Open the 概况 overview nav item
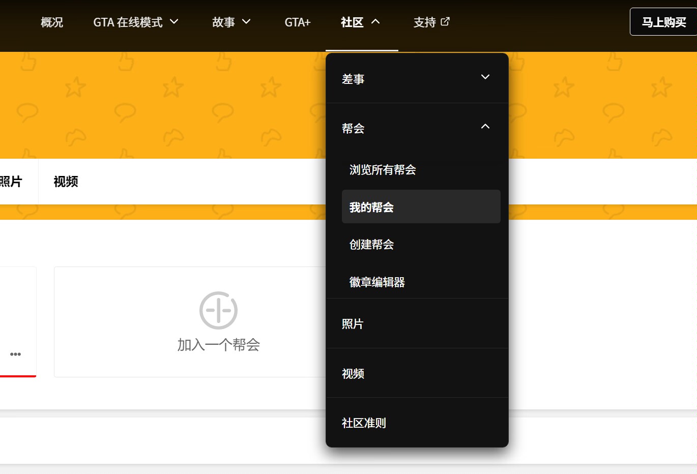This screenshot has width=697, height=474. pos(52,22)
